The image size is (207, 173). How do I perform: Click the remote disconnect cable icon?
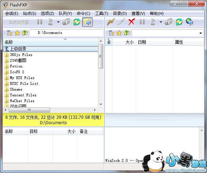click(121, 22)
